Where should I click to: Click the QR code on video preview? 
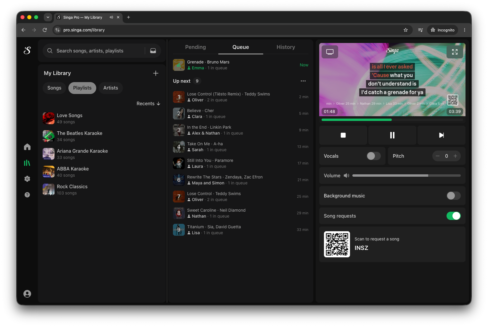coord(453,100)
